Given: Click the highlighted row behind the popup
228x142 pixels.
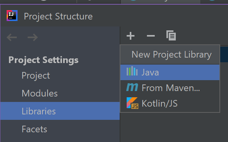Looking at the screenshot, I should (224, 54).
